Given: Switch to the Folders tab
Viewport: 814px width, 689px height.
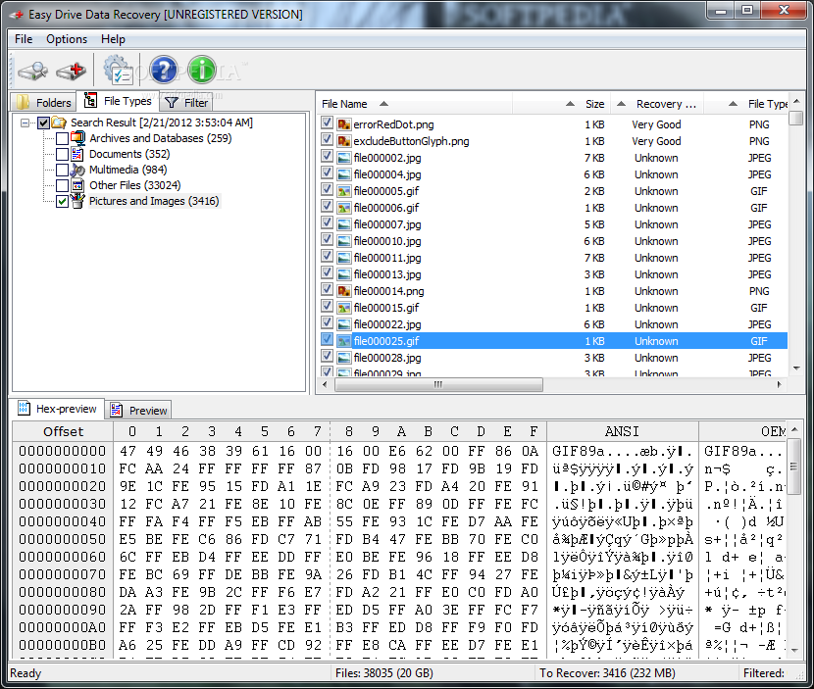Looking at the screenshot, I should click(43, 102).
